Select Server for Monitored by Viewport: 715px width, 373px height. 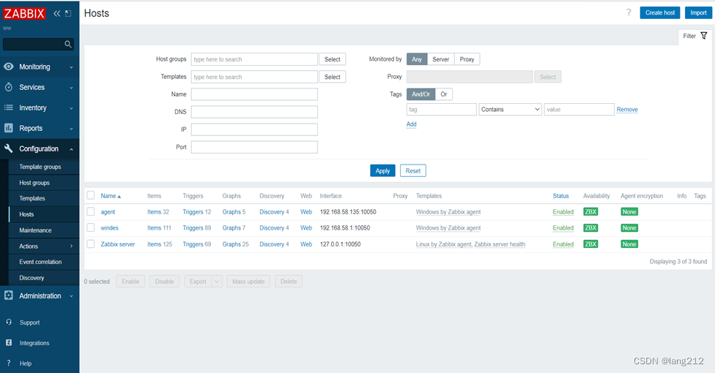pos(440,59)
